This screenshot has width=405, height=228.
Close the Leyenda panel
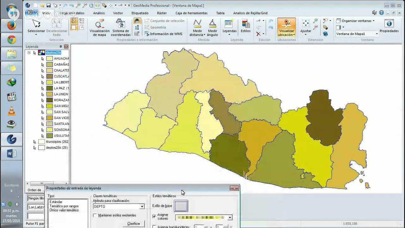(66, 47)
